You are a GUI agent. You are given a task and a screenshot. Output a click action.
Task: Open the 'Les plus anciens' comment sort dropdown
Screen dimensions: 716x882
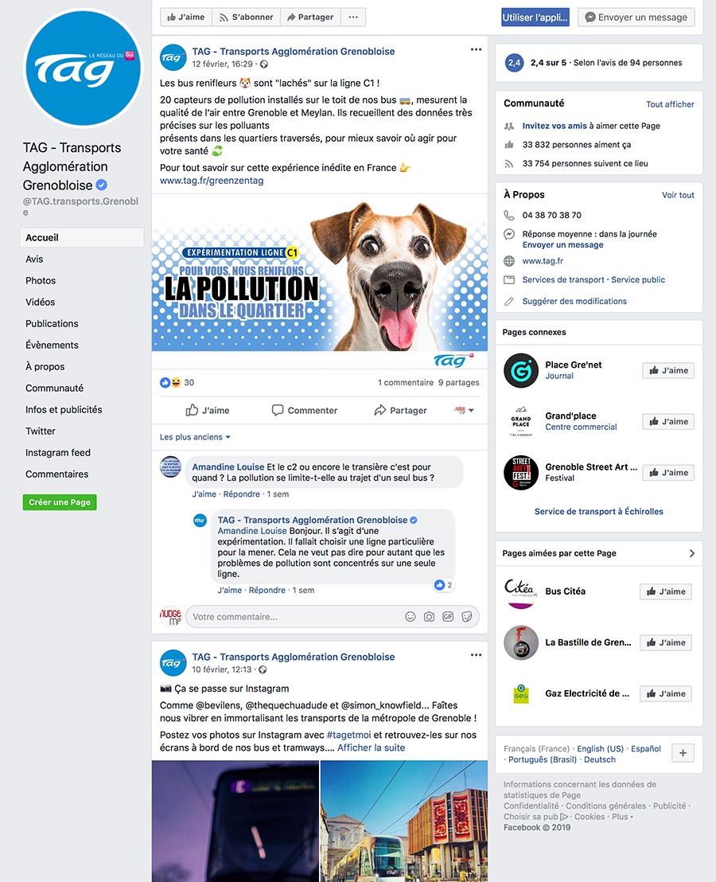pyautogui.click(x=195, y=437)
